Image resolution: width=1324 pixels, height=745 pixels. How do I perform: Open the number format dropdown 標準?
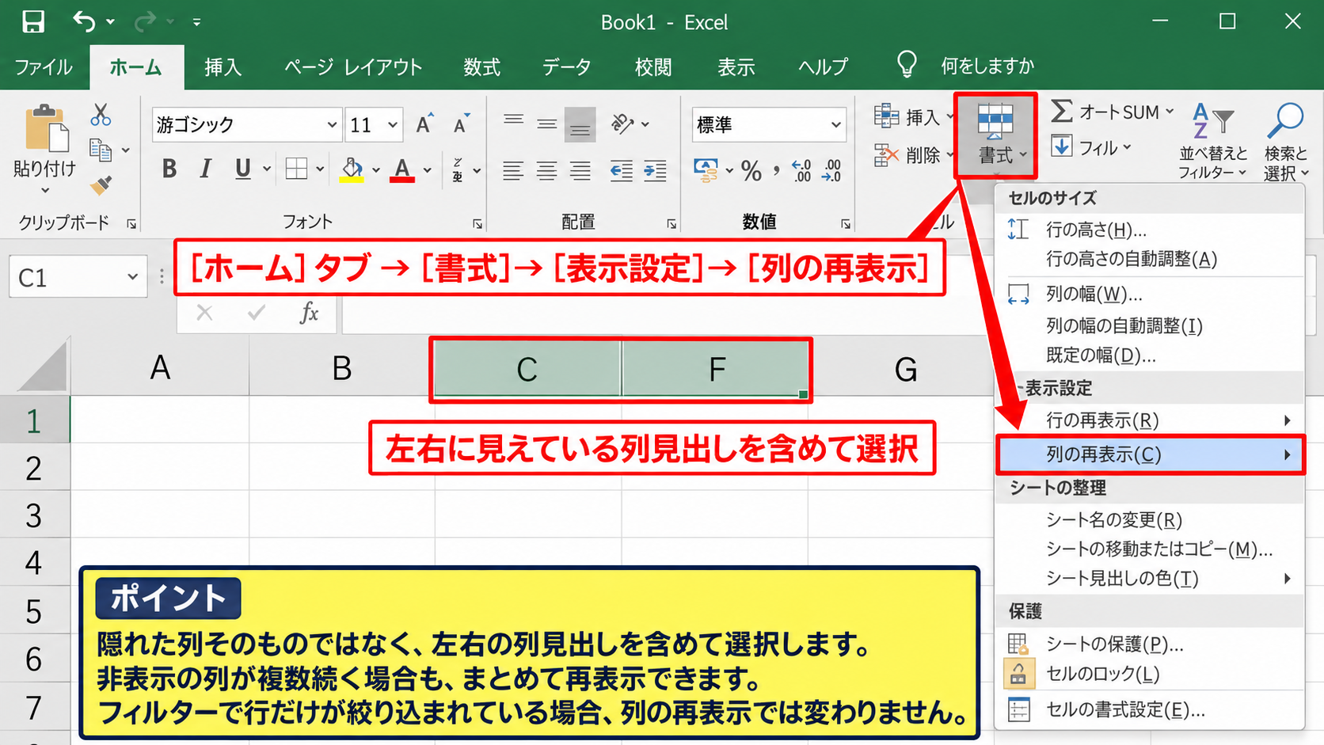pos(835,125)
